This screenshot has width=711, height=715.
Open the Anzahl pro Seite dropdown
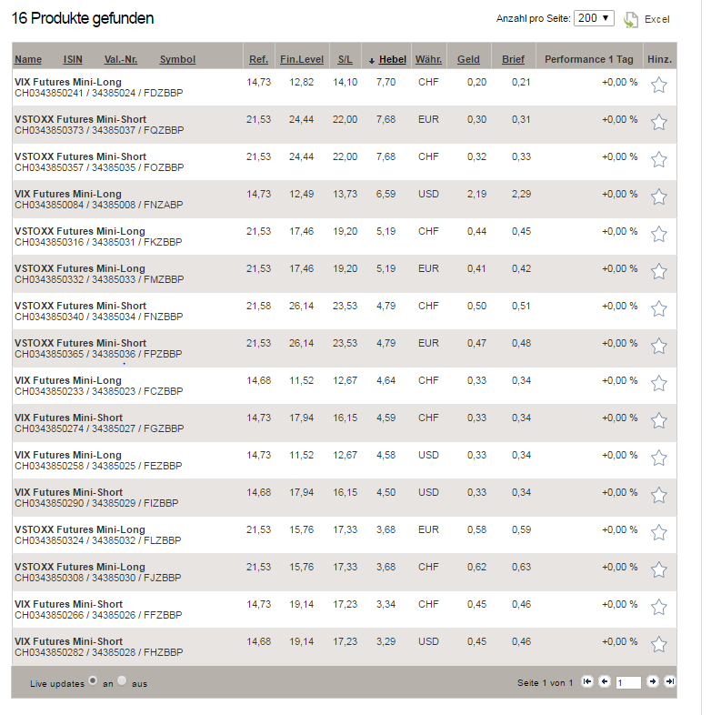point(594,18)
